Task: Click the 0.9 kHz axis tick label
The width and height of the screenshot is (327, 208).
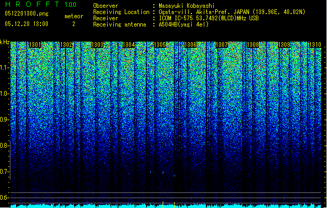Action: pyautogui.click(x=4, y=120)
